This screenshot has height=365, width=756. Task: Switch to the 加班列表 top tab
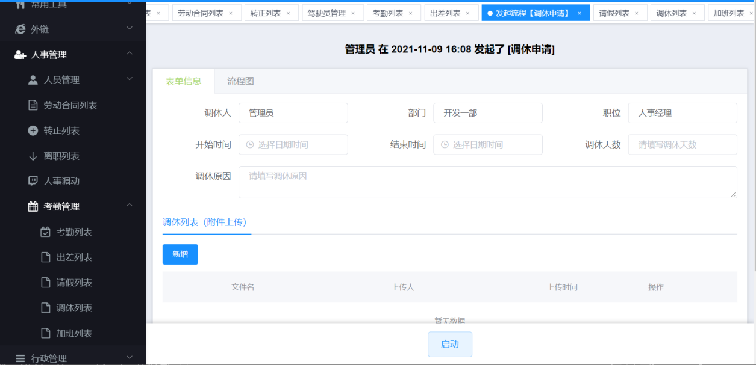click(731, 13)
